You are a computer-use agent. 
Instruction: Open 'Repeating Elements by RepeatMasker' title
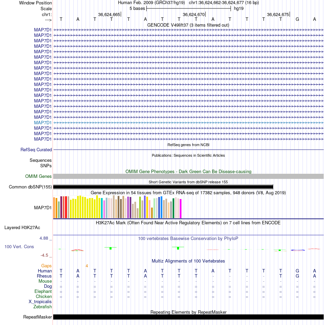pos(188,312)
